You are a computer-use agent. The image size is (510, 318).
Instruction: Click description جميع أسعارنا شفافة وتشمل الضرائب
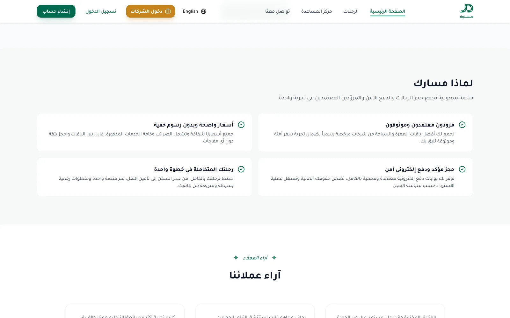(141, 137)
